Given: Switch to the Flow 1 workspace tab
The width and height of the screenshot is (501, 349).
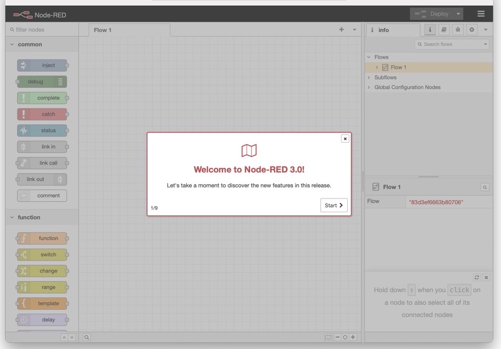Looking at the screenshot, I should pyautogui.click(x=129, y=30).
